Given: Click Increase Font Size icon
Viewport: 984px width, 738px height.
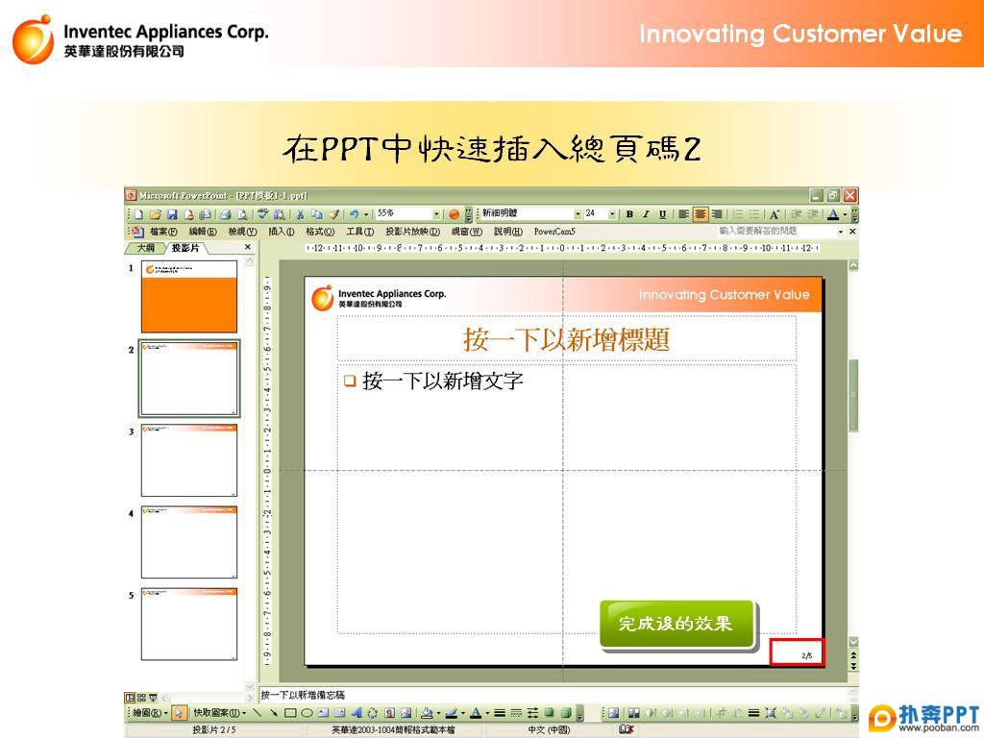Looking at the screenshot, I should (775, 214).
